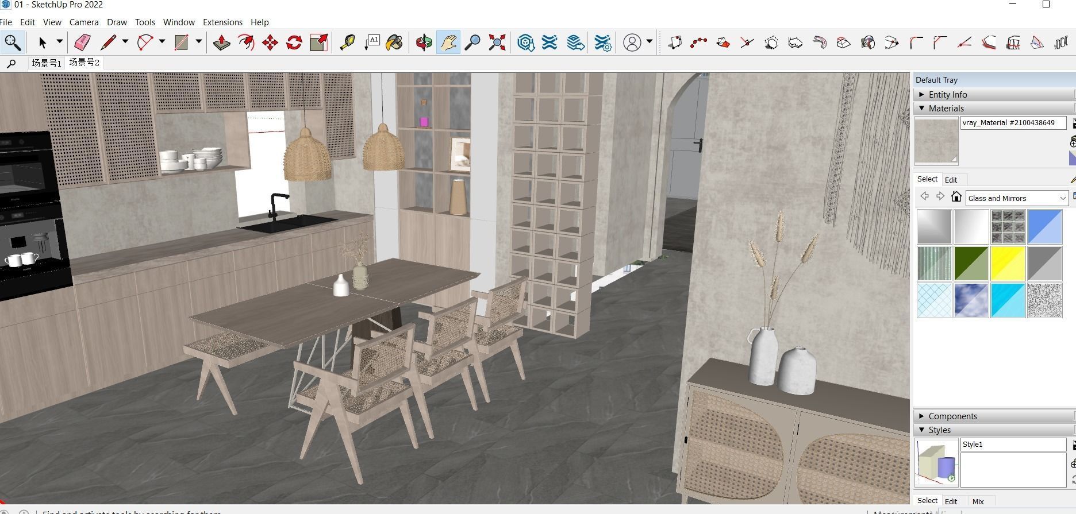Activate the Push/Pull tool
The height and width of the screenshot is (514, 1076).
221,42
